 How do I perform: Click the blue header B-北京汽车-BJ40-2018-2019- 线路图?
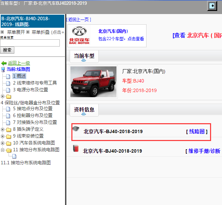click(32, 21)
